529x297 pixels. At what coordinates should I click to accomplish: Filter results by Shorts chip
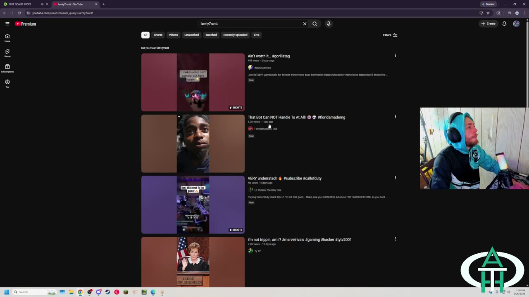coord(158,35)
